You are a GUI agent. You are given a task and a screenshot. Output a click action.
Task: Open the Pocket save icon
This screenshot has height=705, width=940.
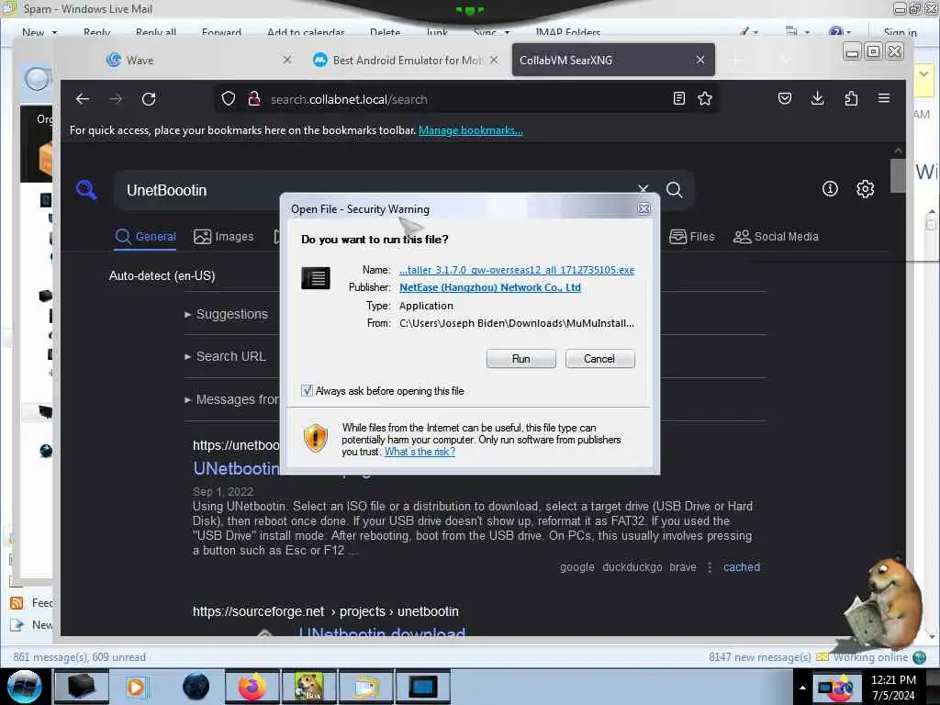(785, 98)
